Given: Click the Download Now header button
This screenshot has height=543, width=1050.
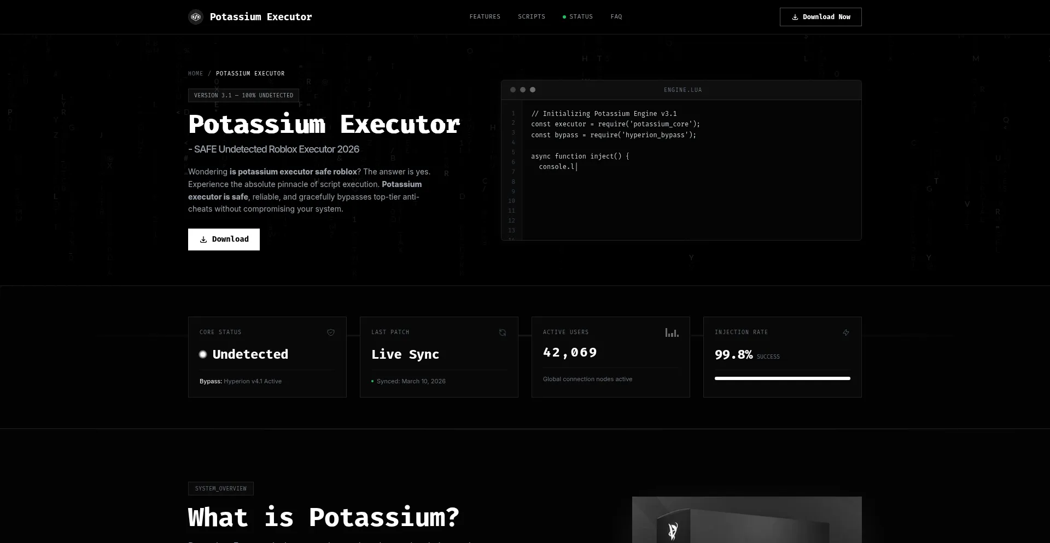Looking at the screenshot, I should point(820,17).
